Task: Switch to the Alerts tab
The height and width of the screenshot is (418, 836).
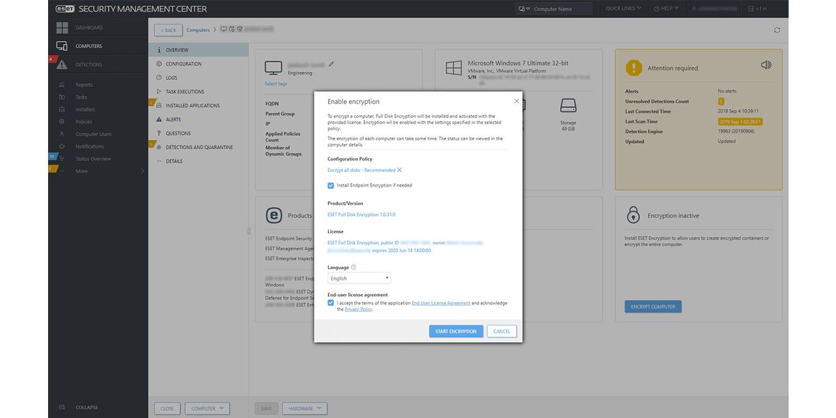Action: 199,120
